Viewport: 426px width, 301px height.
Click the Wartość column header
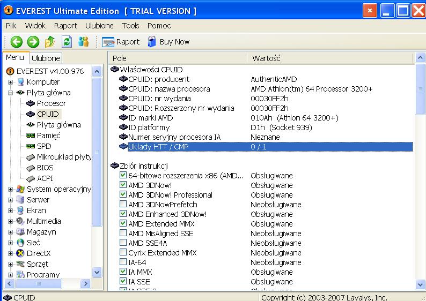(x=330, y=58)
